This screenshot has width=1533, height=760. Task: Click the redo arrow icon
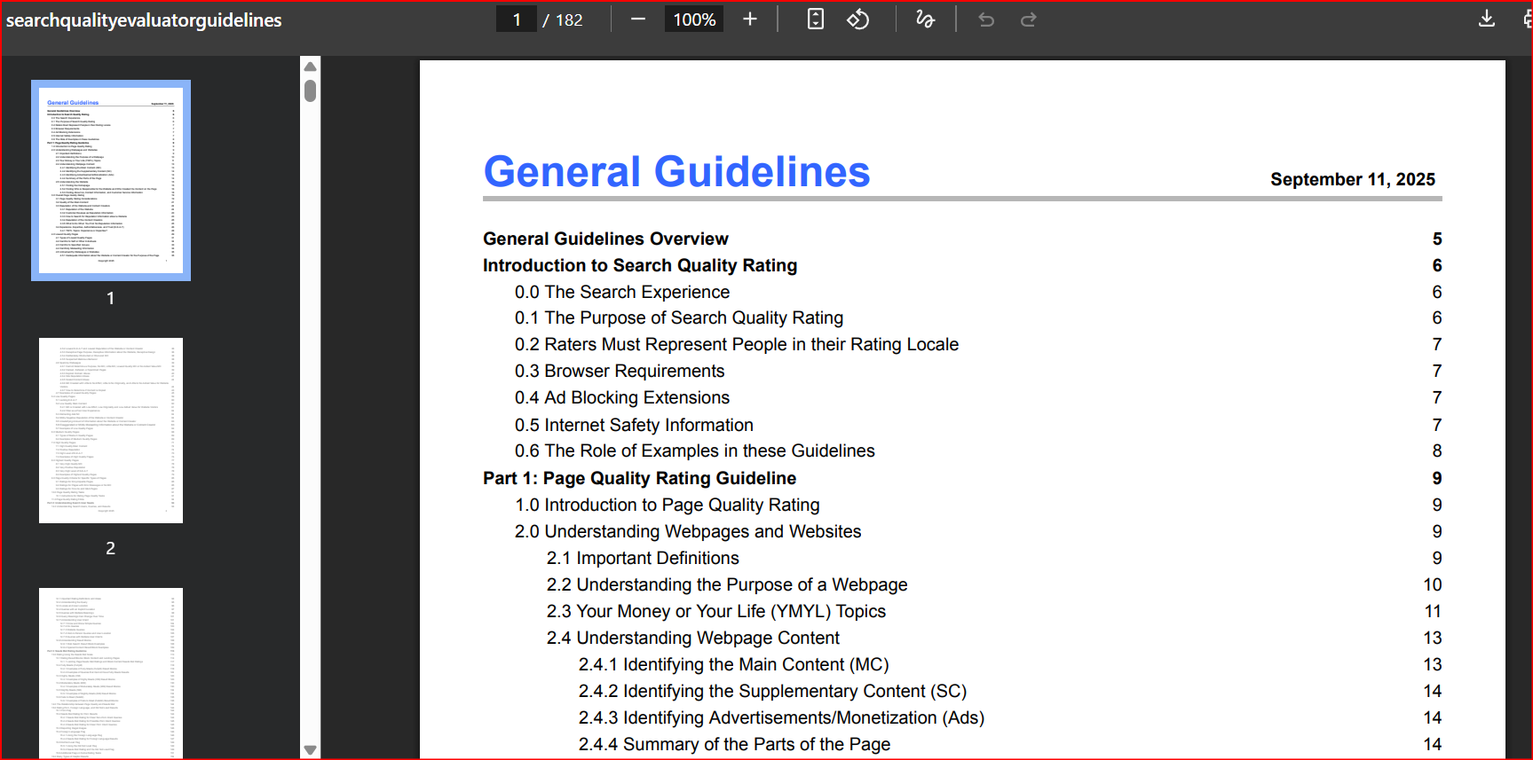(x=1028, y=20)
